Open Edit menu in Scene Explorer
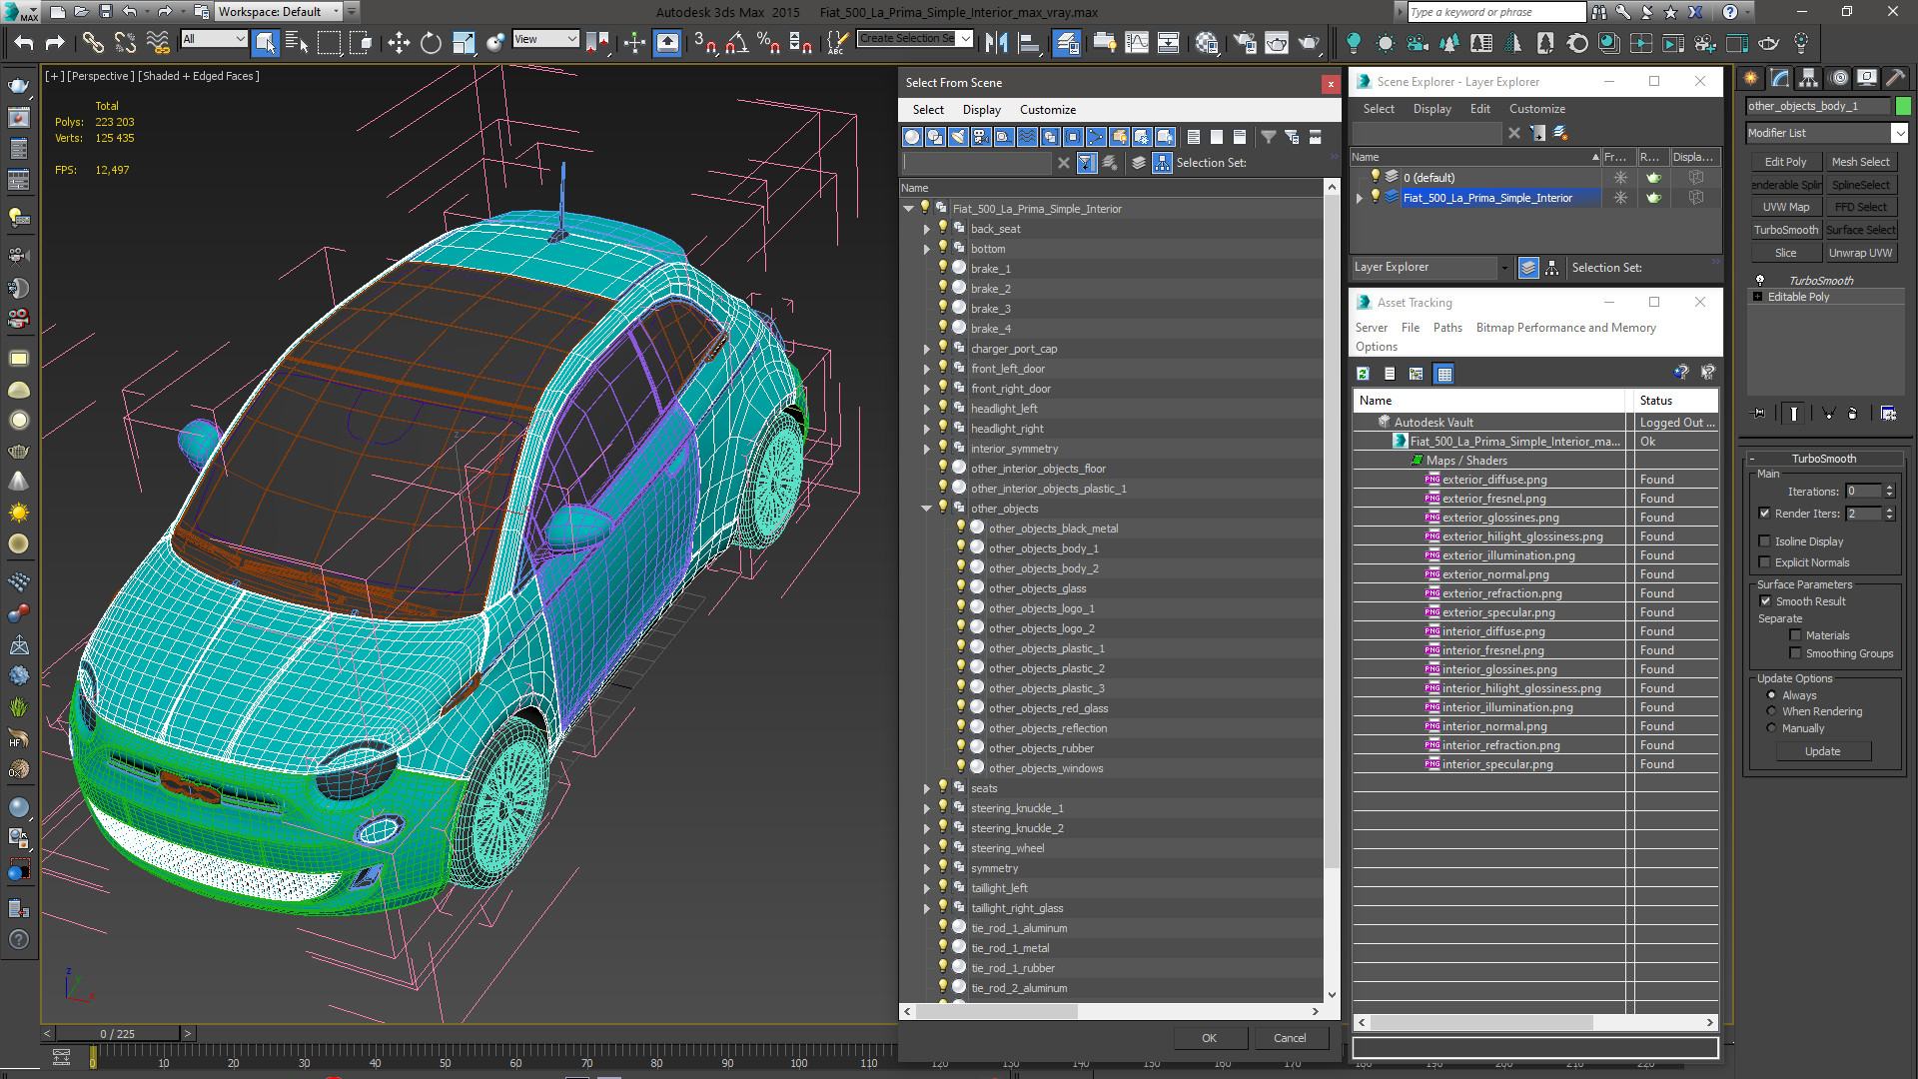The image size is (1918, 1079). [x=1479, y=109]
